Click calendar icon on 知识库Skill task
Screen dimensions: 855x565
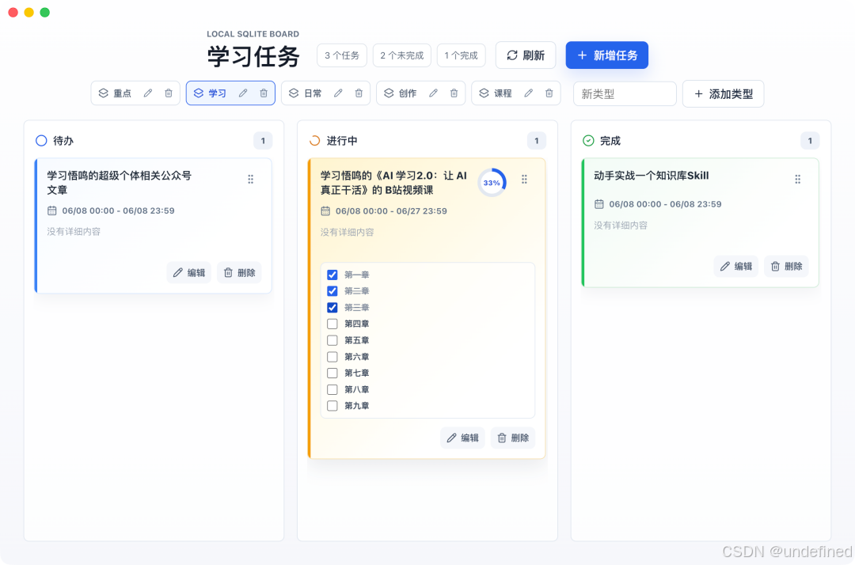click(x=599, y=204)
